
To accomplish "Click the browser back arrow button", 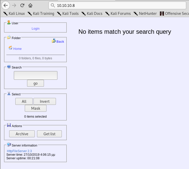I will (6, 5).
